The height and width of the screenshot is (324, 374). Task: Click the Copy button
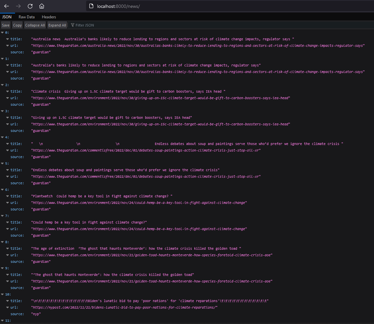[17, 25]
